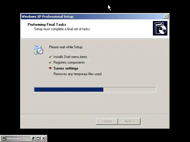
Task: Restore the minimized Windows Ta... window
Action: click(33, 138)
